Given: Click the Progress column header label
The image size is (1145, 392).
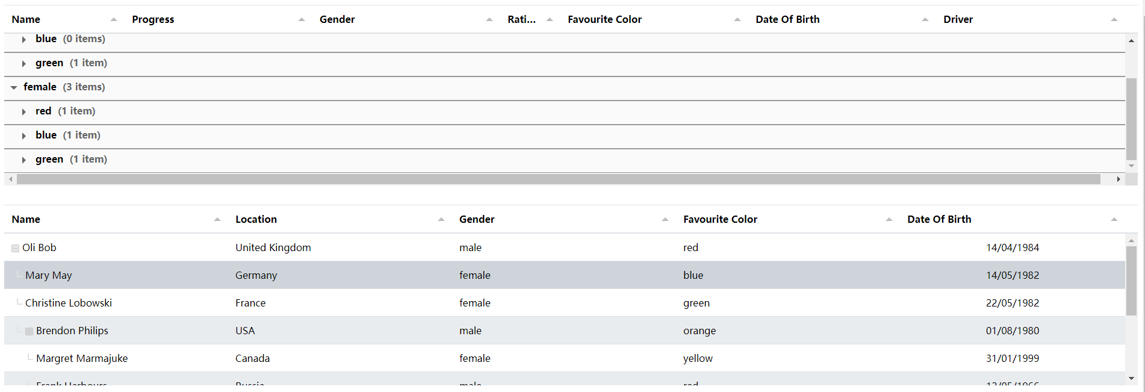Looking at the screenshot, I should tap(153, 19).
